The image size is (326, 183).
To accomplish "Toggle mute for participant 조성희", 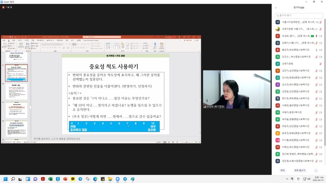I will pos(316,36).
